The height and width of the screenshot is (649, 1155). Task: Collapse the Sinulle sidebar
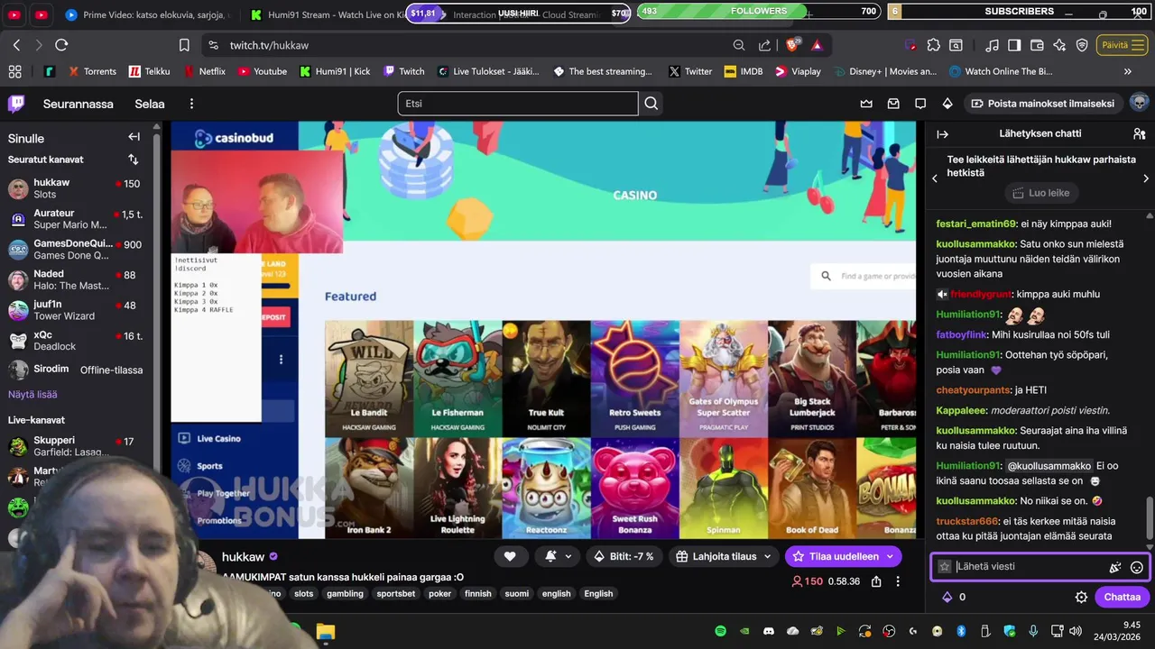134,137
